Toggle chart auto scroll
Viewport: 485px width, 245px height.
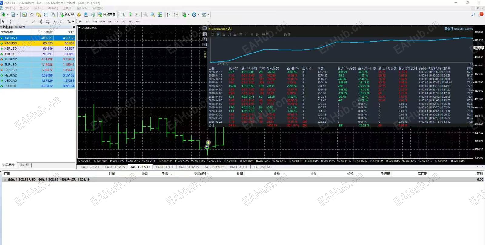point(169,15)
